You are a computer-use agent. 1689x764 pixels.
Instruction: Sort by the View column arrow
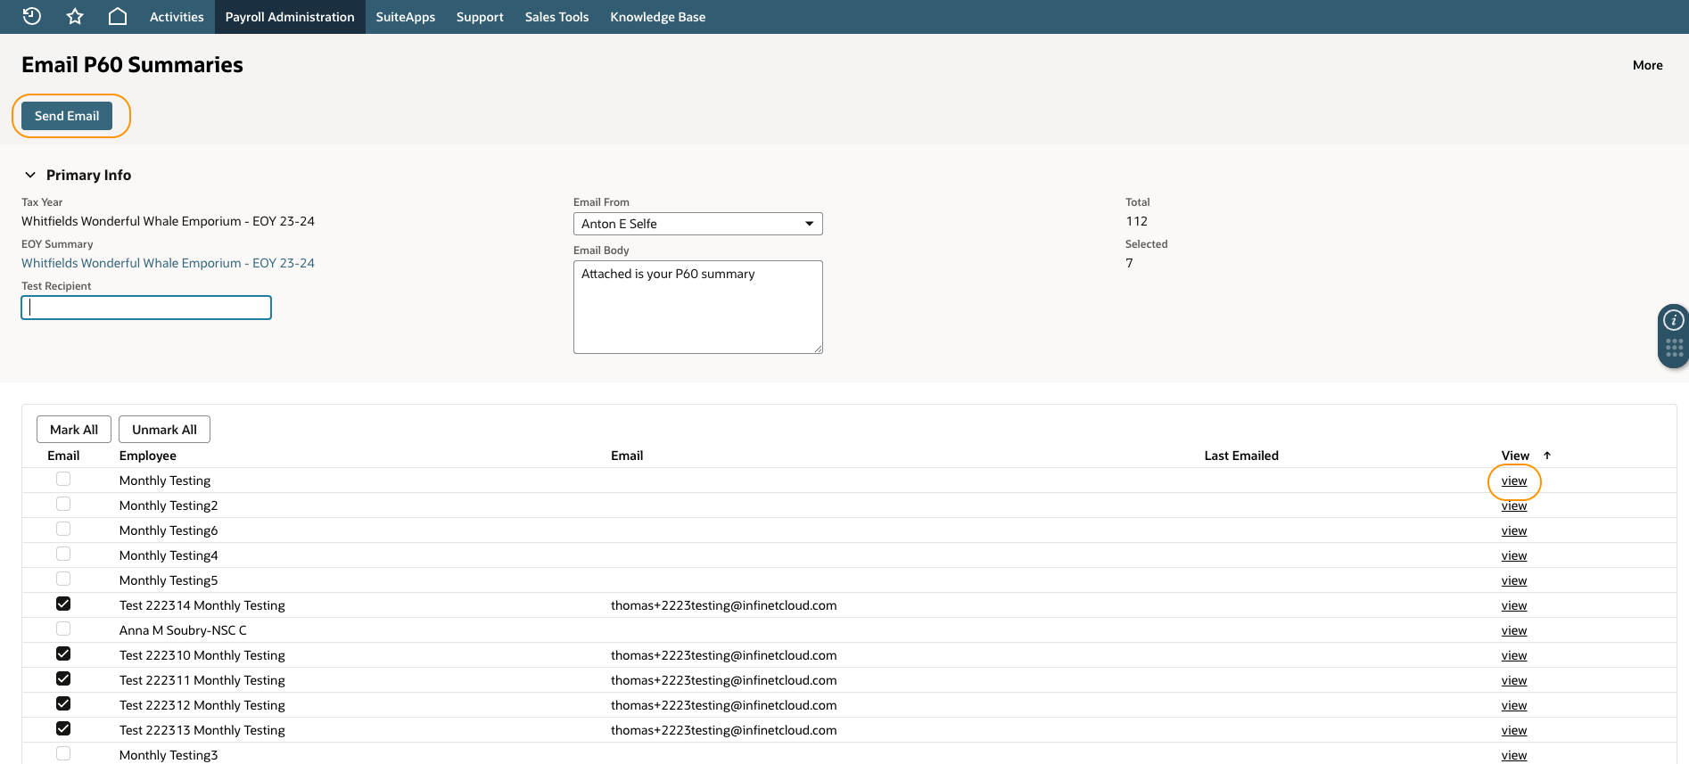pyautogui.click(x=1547, y=456)
